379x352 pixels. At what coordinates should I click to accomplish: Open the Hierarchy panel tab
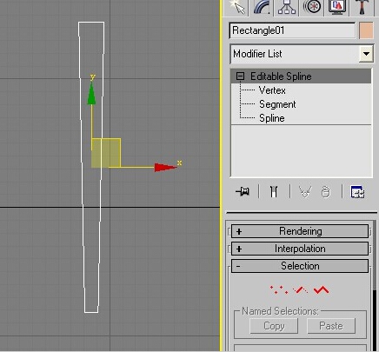(x=287, y=8)
